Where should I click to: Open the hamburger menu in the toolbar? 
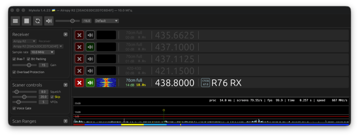tap(15, 21)
